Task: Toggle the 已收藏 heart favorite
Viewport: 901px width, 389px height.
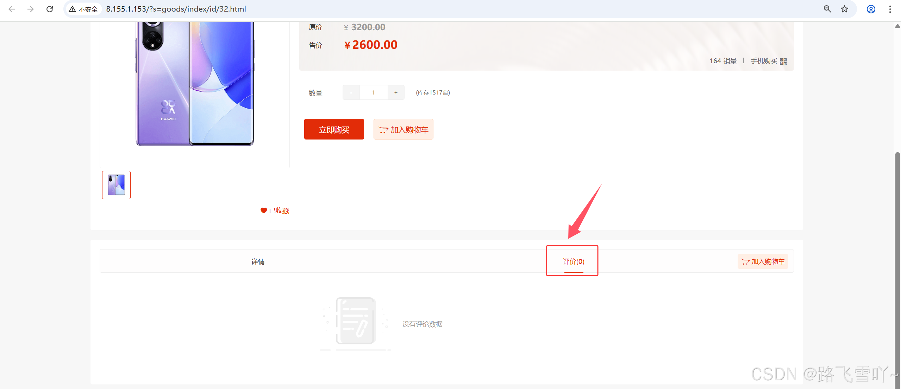Action: point(275,210)
